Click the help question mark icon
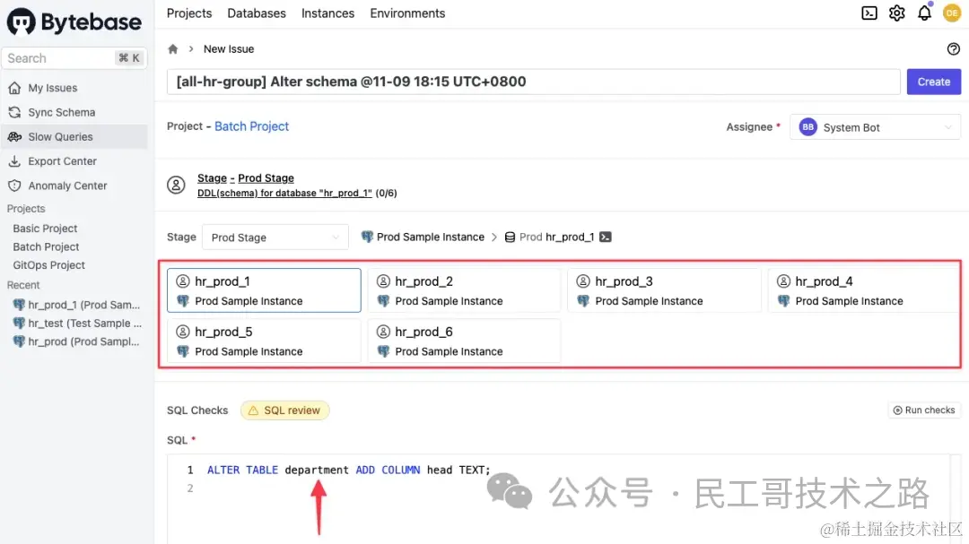The height and width of the screenshot is (544, 969). (x=953, y=48)
